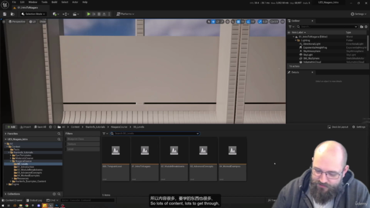The image size is (370, 208).
Task: Click the Add folder icon in Outliner
Action: (361, 27)
